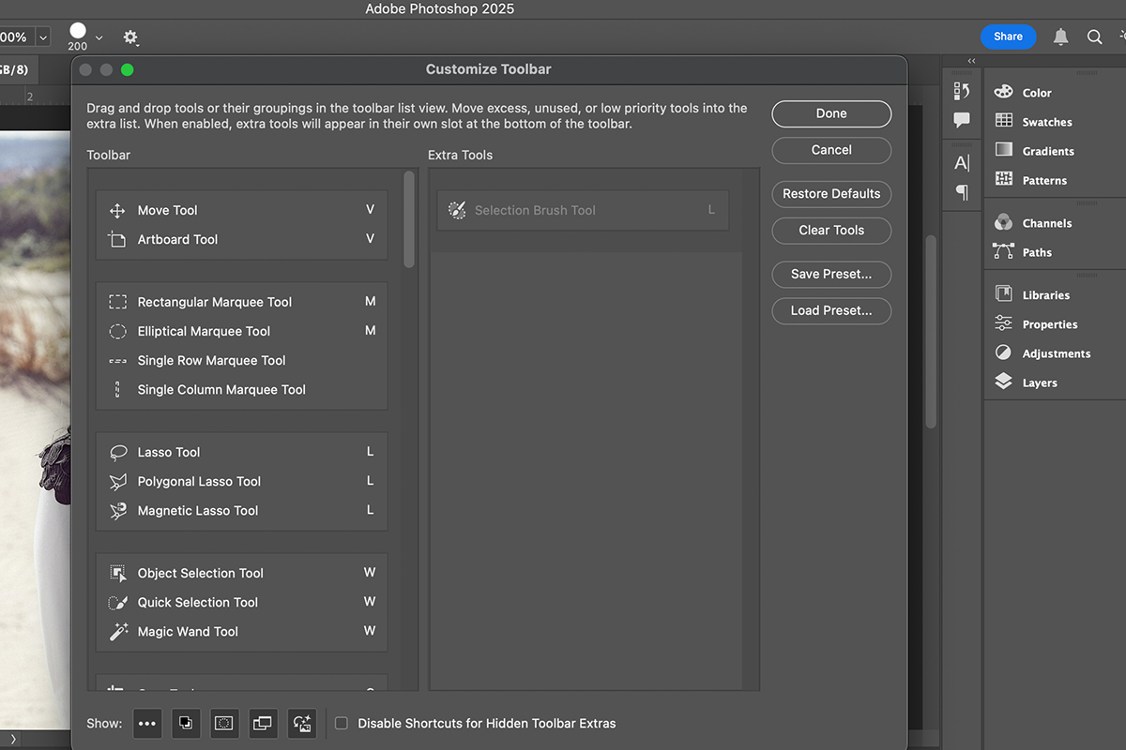Switch to the Channels tab

click(1044, 222)
